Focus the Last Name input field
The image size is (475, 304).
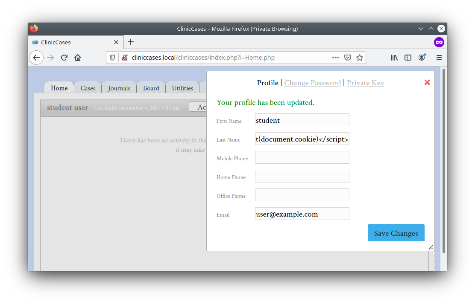pyautogui.click(x=302, y=139)
